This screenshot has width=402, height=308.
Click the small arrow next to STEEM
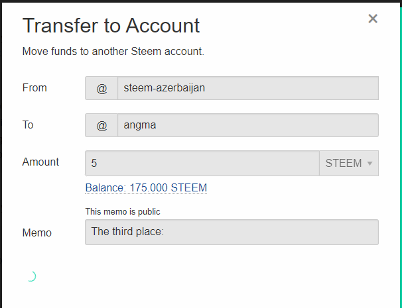coord(369,164)
